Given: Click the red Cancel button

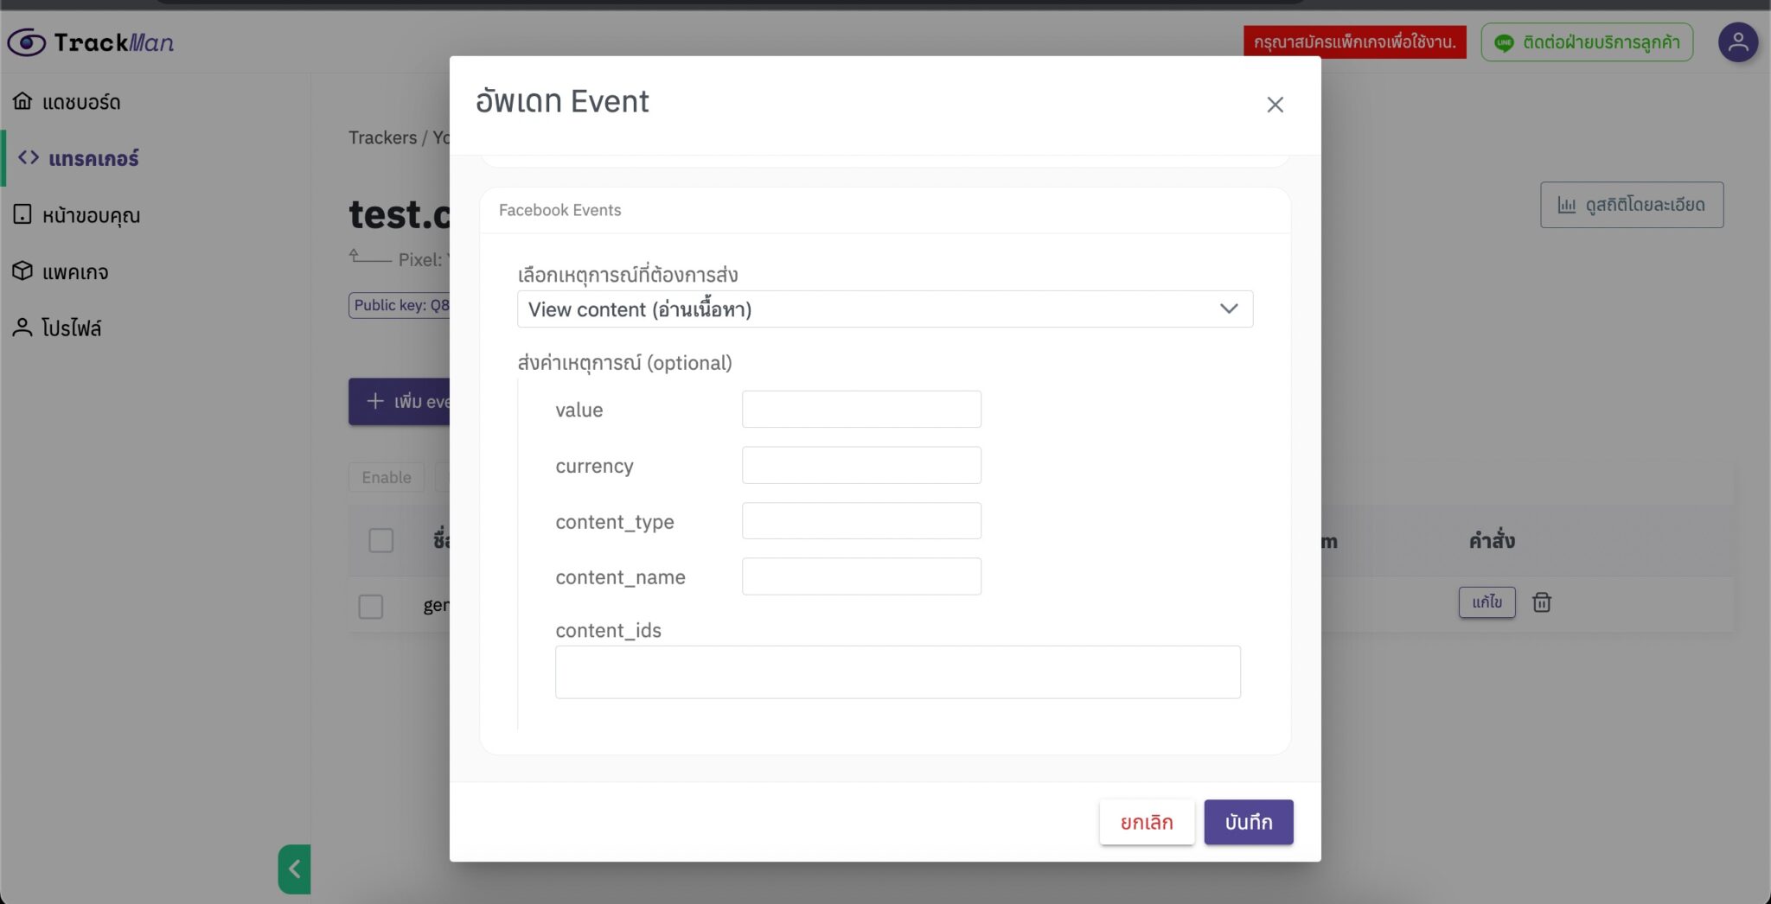Looking at the screenshot, I should coord(1147,822).
